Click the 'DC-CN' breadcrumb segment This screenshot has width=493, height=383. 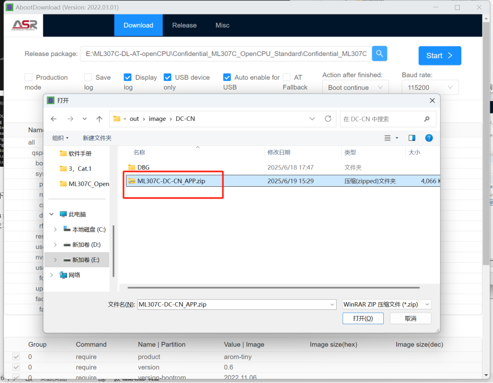click(185, 119)
